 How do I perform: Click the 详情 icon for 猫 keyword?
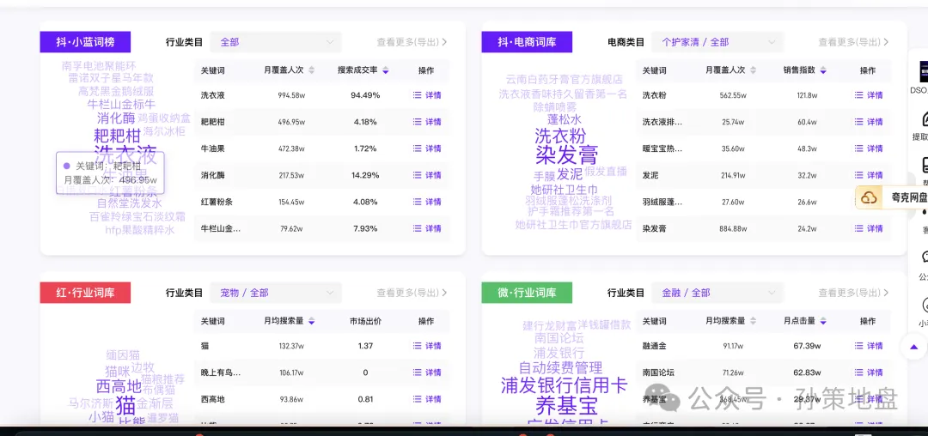click(417, 346)
